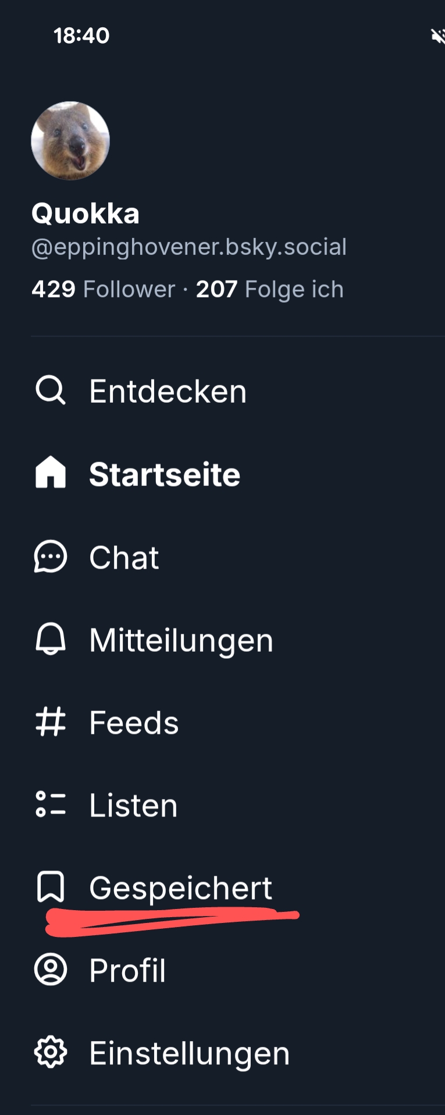Select the Feeds menu label
Image resolution: width=445 pixels, height=1115 pixels.
[134, 723]
